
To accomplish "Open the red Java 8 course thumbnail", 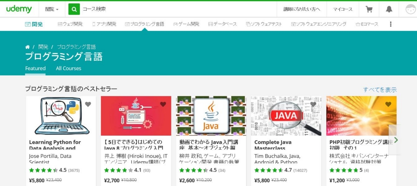I will [136, 116].
